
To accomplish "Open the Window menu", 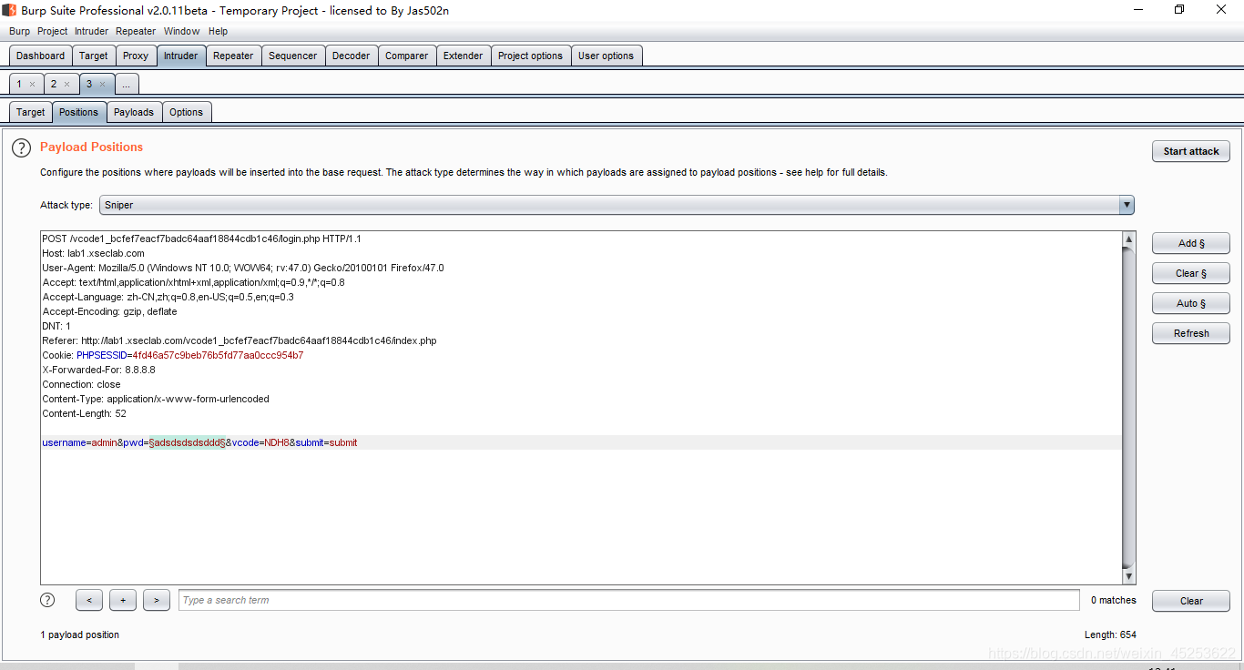I will coord(182,31).
